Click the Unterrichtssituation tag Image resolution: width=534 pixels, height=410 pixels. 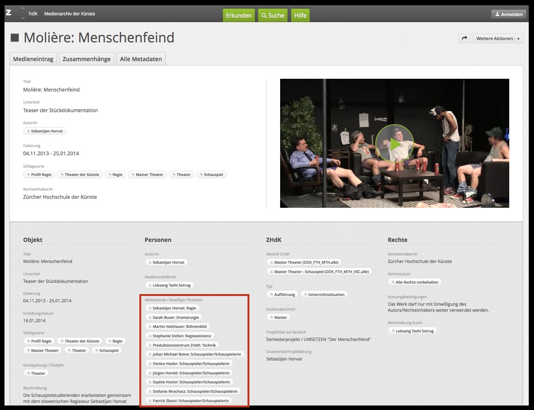324,294
